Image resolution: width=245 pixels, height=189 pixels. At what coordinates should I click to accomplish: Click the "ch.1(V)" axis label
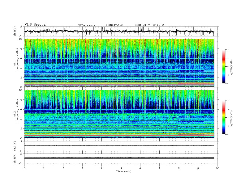tap(15, 31)
